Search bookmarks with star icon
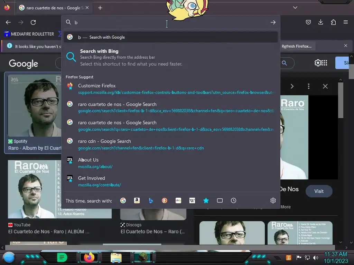The height and width of the screenshot is (265, 354). coord(206,200)
